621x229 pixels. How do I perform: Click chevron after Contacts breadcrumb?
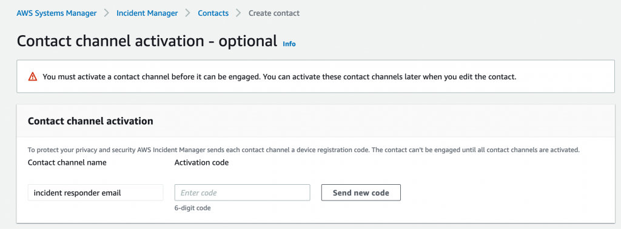click(x=238, y=13)
